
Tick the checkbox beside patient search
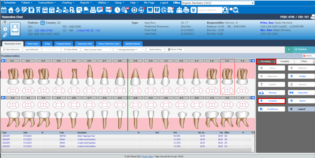231,9
